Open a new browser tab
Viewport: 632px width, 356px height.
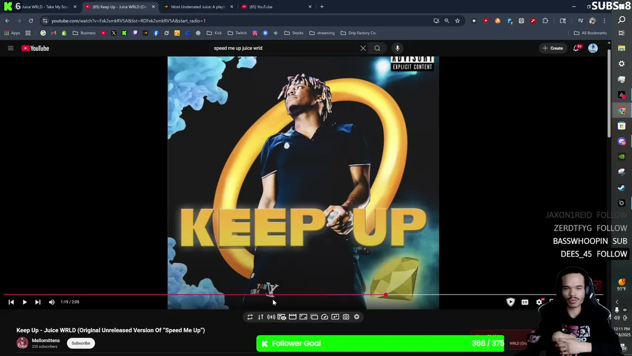321,6
